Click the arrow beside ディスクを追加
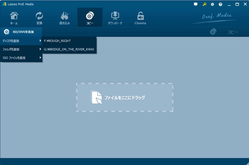 [x=40, y=41]
